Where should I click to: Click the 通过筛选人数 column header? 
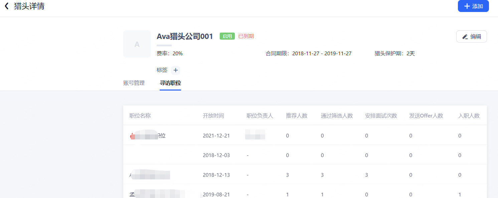pyautogui.click(x=337, y=116)
